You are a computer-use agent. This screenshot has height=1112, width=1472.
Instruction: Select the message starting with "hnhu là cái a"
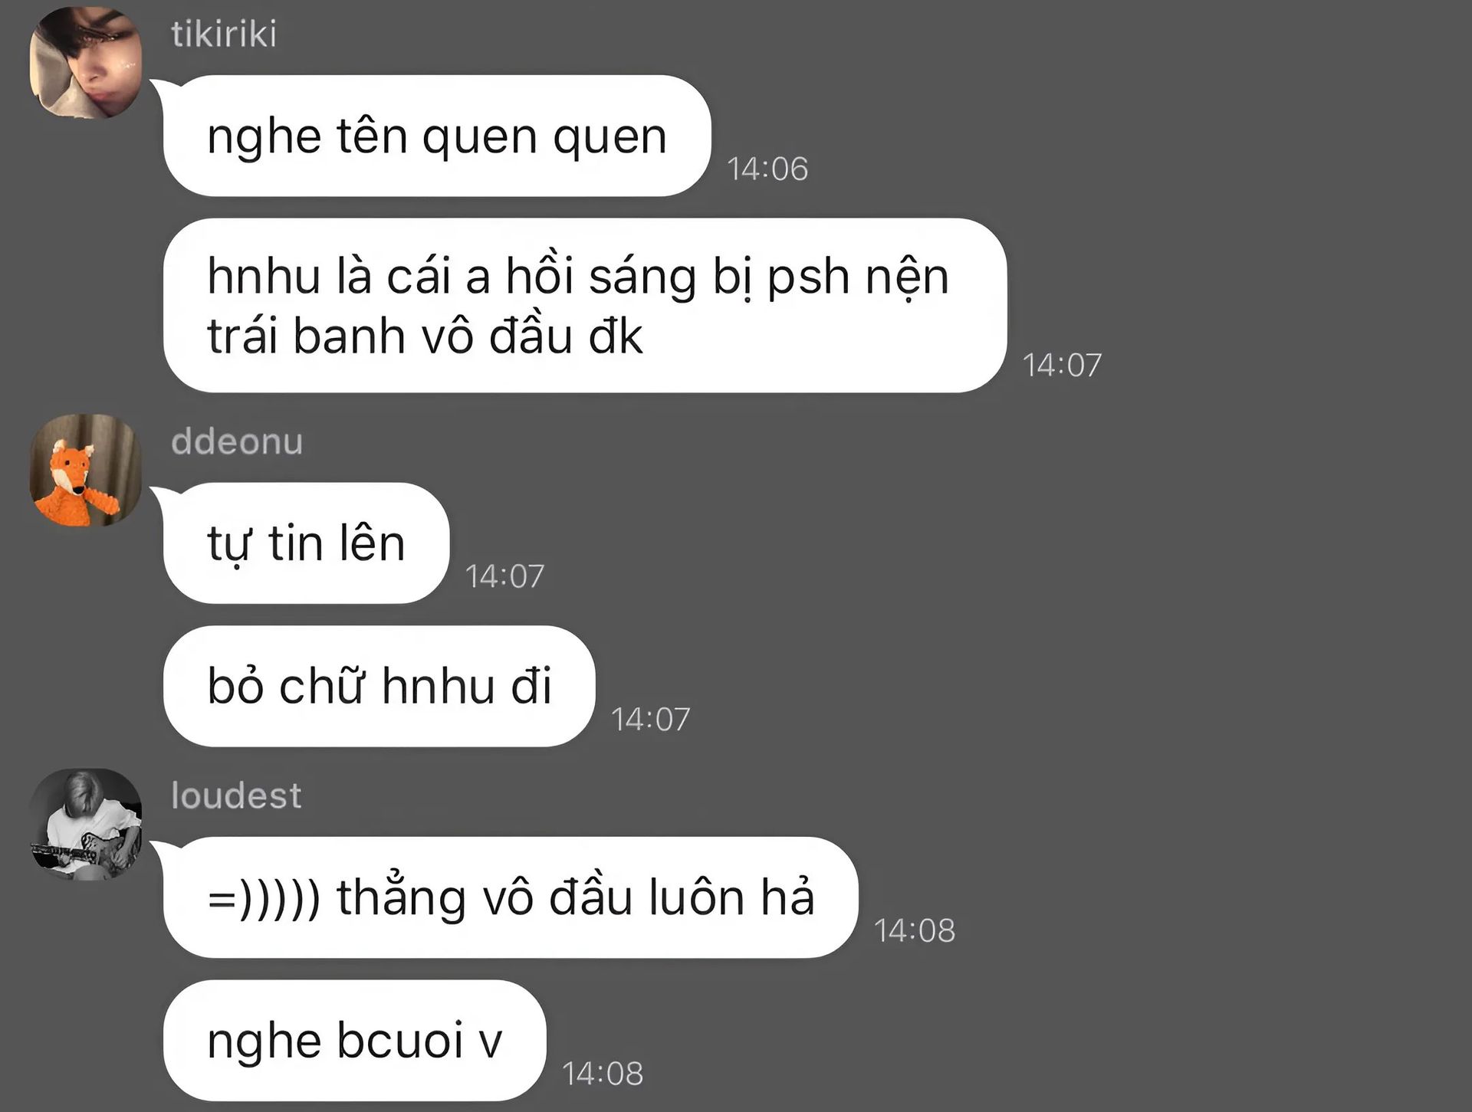584,306
